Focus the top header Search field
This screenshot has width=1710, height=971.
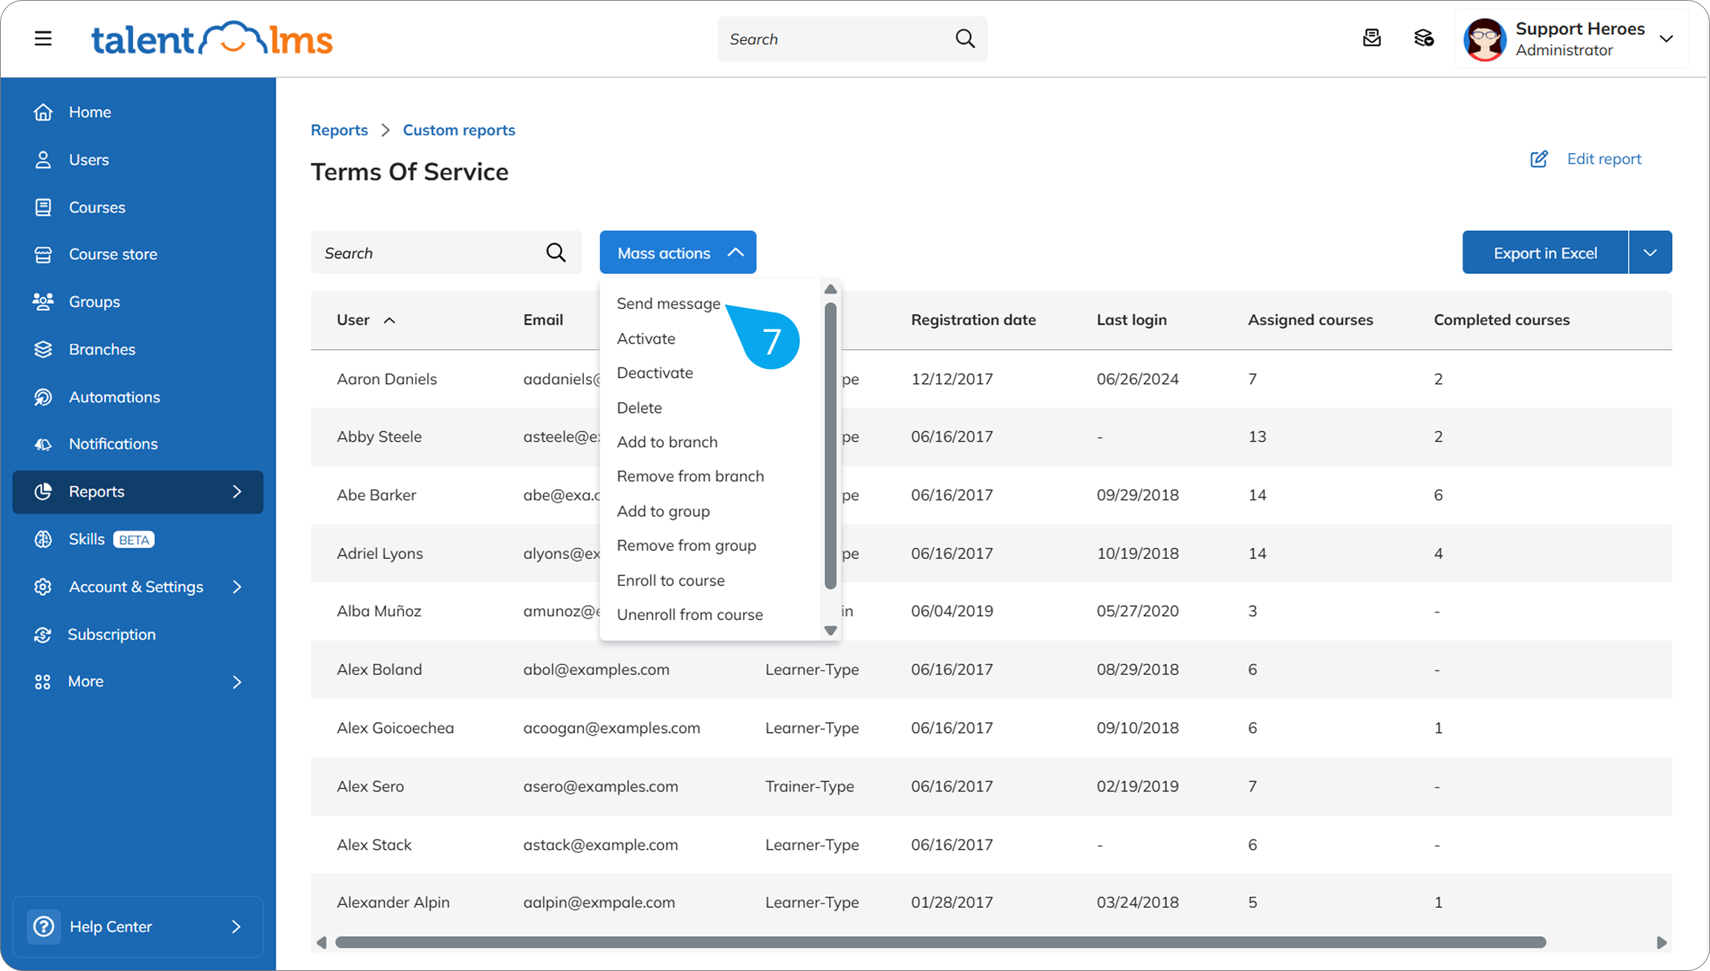[852, 39]
